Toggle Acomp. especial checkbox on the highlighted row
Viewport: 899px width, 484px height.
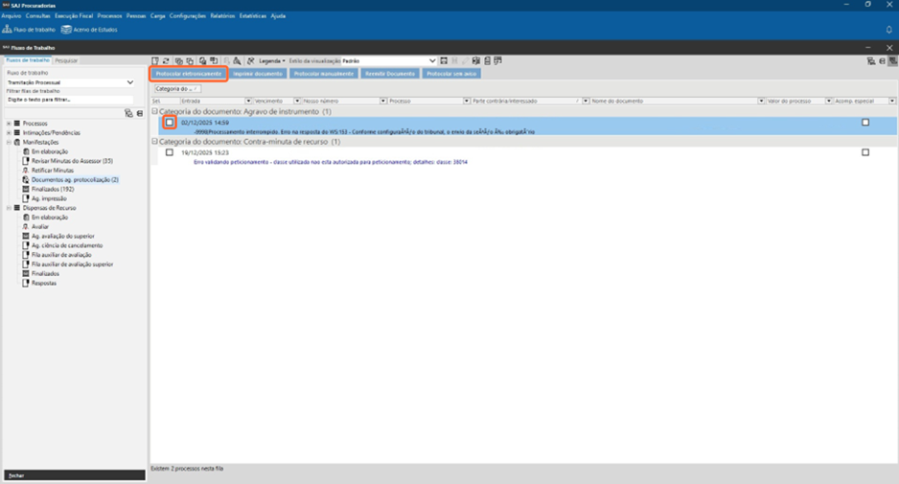pyautogui.click(x=865, y=123)
